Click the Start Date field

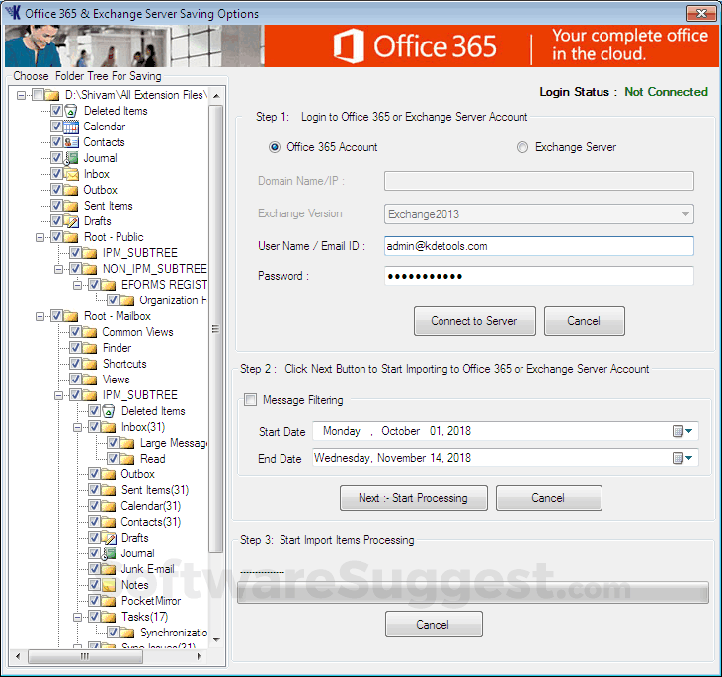505,431
